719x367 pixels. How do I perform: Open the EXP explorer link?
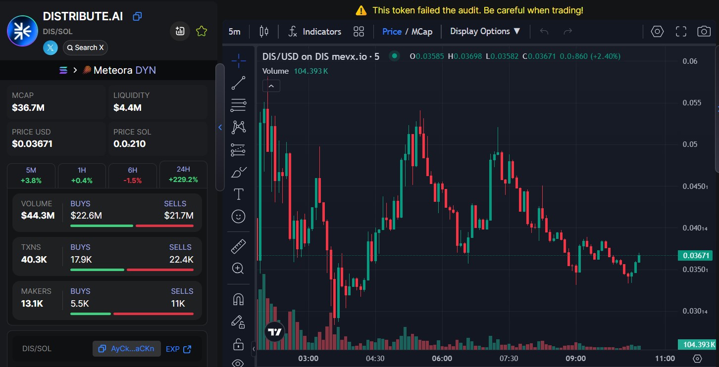pos(179,349)
